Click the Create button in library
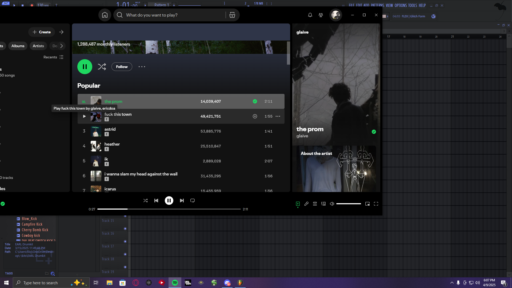Image resolution: width=512 pixels, height=288 pixels. pos(42,32)
